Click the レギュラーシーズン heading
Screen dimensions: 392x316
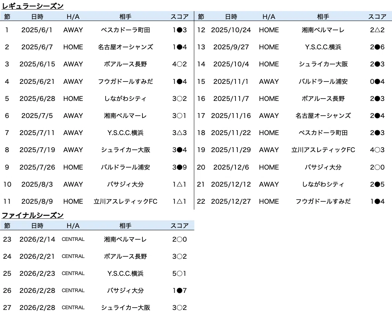pos(33,6)
